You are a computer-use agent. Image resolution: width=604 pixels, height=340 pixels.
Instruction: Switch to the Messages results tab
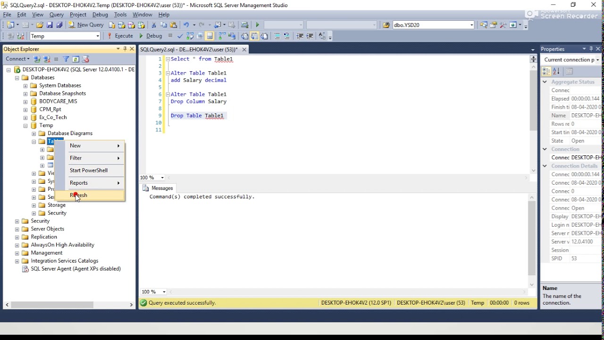click(x=158, y=188)
